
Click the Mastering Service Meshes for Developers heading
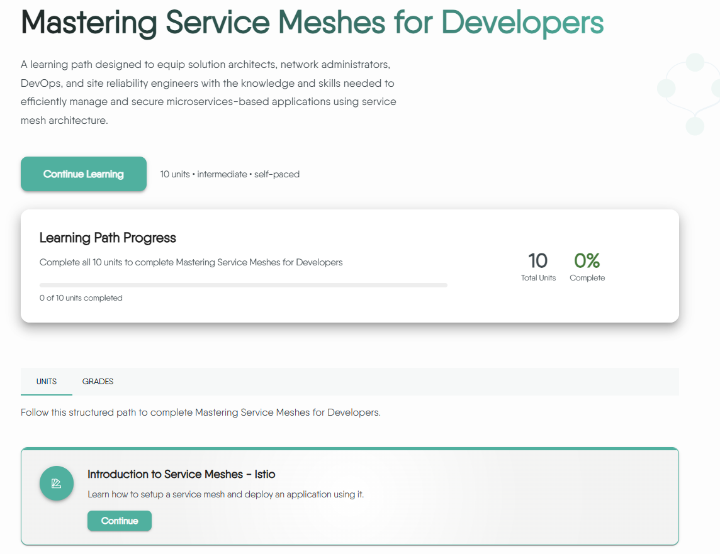pyautogui.click(x=312, y=23)
